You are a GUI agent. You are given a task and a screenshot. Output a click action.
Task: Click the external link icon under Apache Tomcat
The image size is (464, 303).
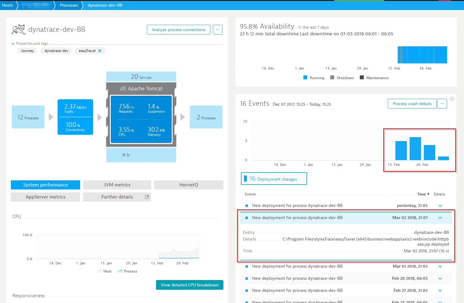click(124, 155)
